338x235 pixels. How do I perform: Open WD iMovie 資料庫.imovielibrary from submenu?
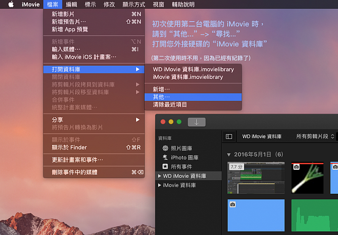193,69
